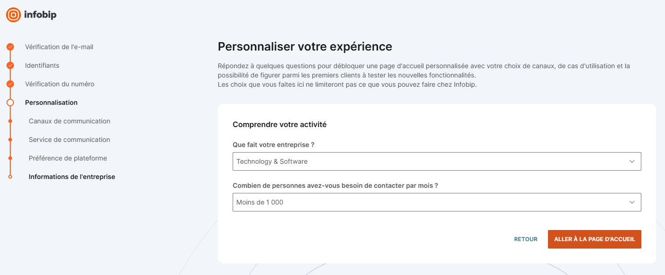Expand the Moins de 1 000 dropdown chevron
665x275 pixels.
632,202
